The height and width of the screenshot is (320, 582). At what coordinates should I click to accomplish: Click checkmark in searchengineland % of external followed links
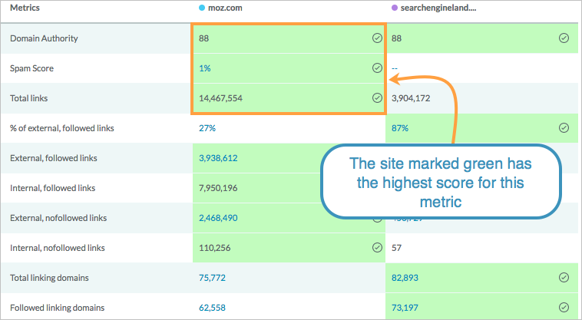pos(564,128)
